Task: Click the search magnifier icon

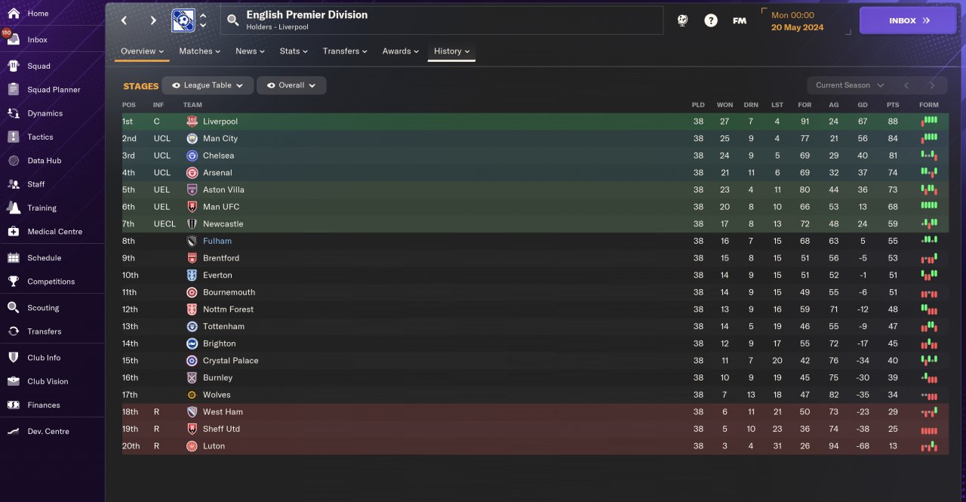Action: pos(232,20)
